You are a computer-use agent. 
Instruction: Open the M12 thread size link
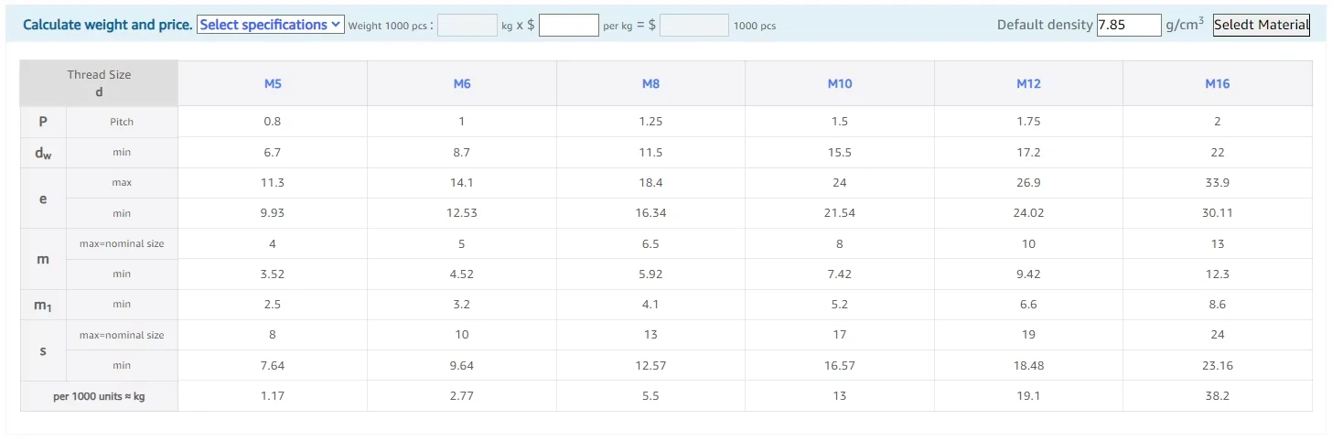1028,83
